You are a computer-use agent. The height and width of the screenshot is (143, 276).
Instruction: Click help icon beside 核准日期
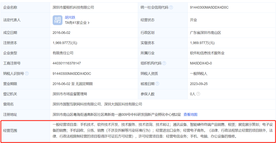click(x=157, y=84)
